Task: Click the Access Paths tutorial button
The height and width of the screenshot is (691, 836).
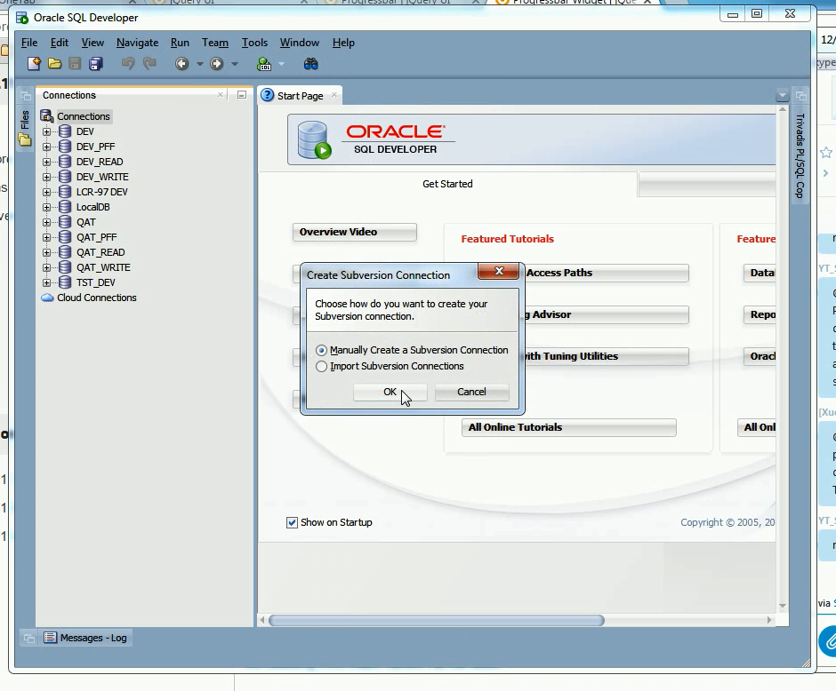Action: pyautogui.click(x=607, y=273)
